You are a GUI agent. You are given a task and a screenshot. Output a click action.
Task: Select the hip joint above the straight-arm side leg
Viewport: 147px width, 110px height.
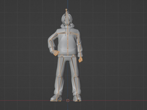click(x=73, y=56)
